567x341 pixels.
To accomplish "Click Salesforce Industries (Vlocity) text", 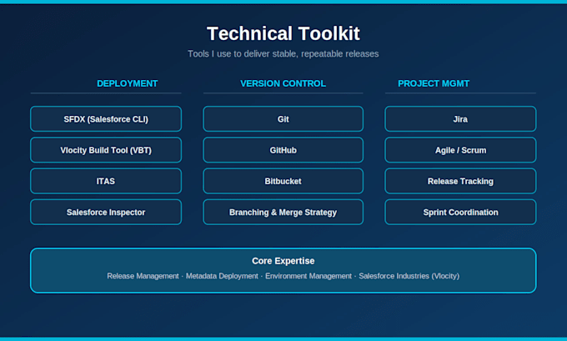I will point(409,276).
